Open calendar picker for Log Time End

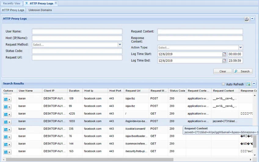coord(224,60)
